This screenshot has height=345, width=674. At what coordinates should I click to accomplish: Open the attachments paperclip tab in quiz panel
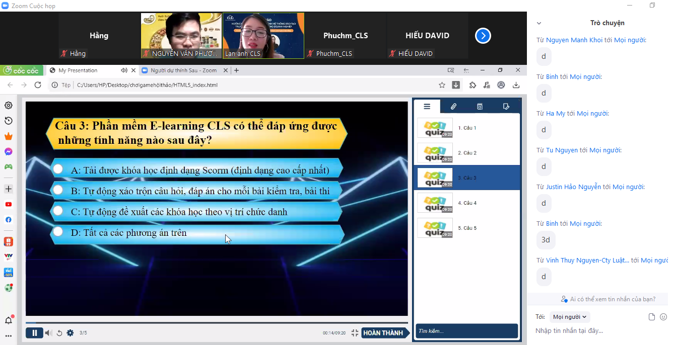click(x=453, y=106)
